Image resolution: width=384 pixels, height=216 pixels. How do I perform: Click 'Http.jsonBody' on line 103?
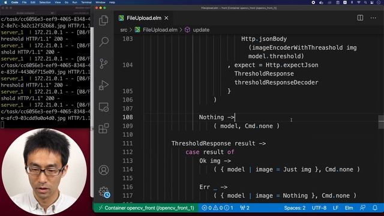(264, 39)
